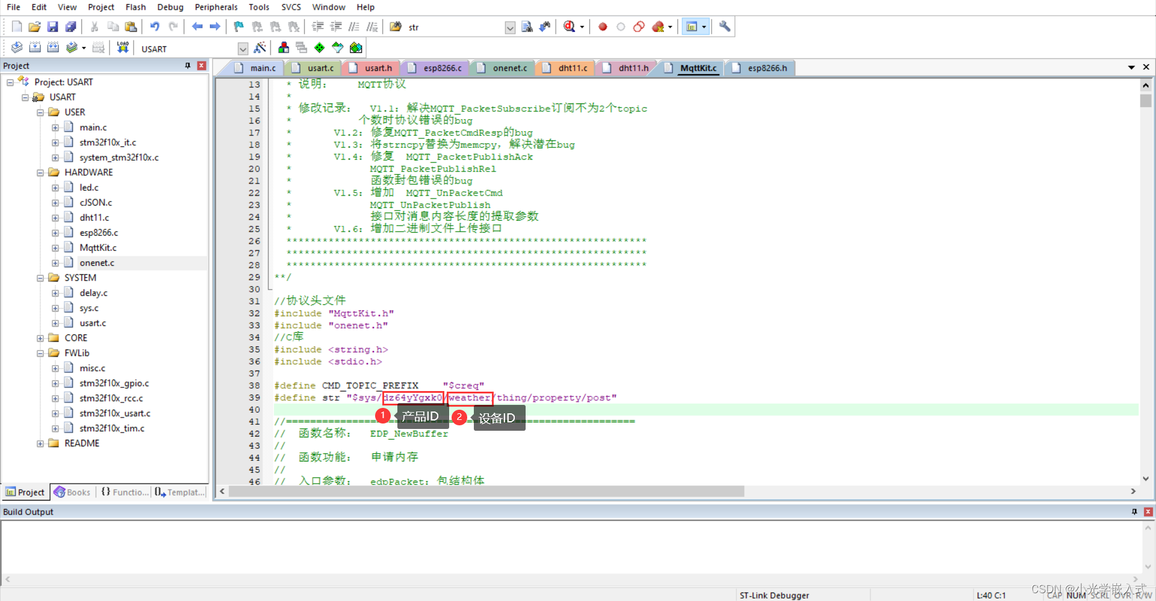Navigate forwards with blue right arrow
1156x601 pixels.
click(215, 26)
